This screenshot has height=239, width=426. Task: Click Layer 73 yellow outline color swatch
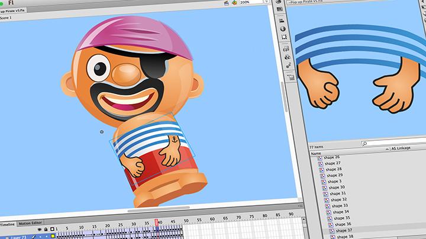[52, 237]
